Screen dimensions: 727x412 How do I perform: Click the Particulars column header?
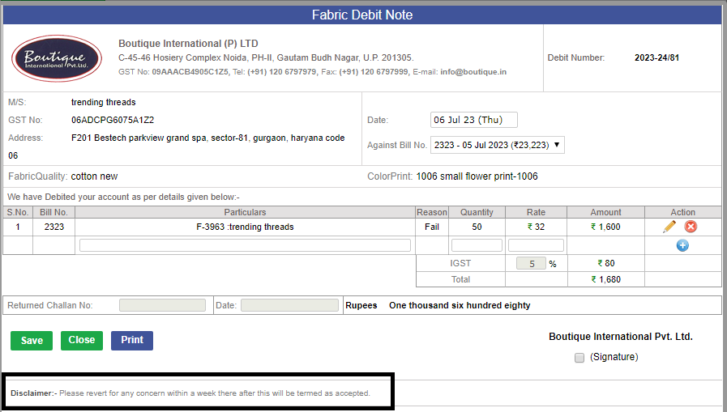(x=245, y=212)
